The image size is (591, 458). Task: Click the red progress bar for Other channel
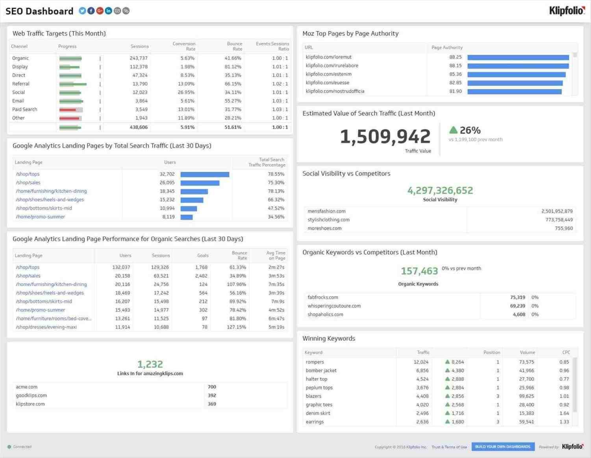click(70, 118)
